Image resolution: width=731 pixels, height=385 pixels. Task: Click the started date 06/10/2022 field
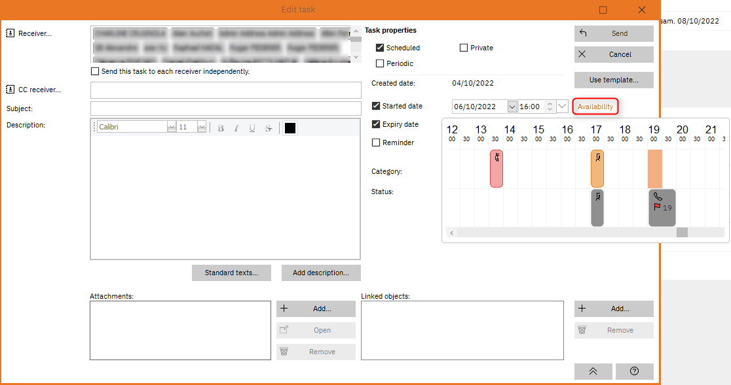[x=479, y=107]
